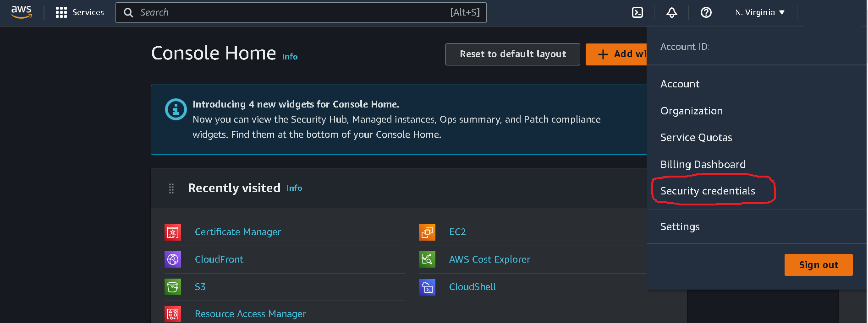
Task: Click the Certificate Manager service icon
Action: (173, 232)
